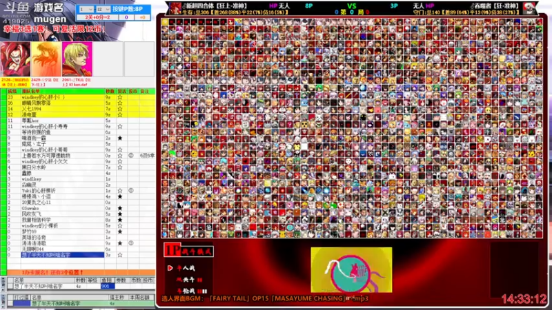Choose the third battle mode menu entry
Image resolution: width=552 pixels, height=310 pixels.
pos(192,291)
